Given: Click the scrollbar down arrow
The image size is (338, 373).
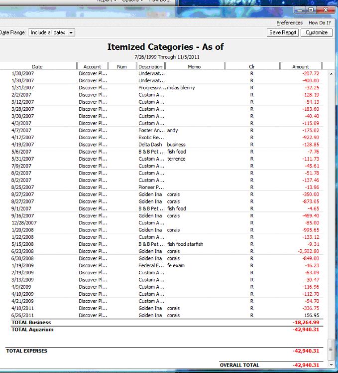Looking at the screenshot, I should tap(331, 365).
